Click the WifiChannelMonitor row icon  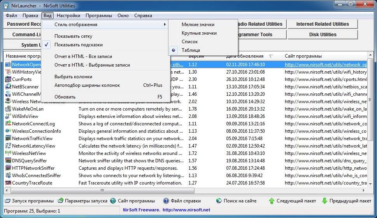pos(8,94)
